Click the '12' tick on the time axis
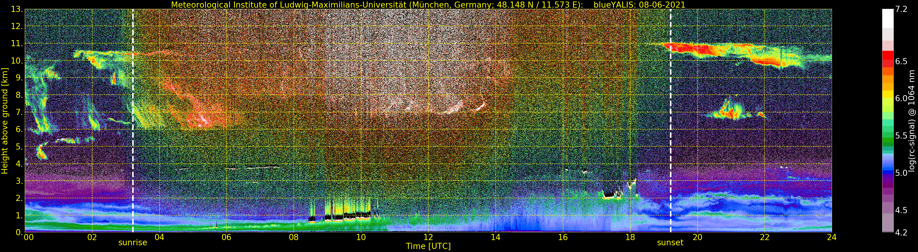The height and width of the screenshot is (252, 918). [x=428, y=237]
